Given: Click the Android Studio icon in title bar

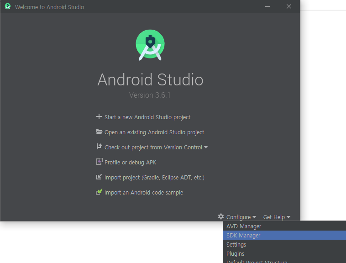Looking at the screenshot, I should (8, 6).
